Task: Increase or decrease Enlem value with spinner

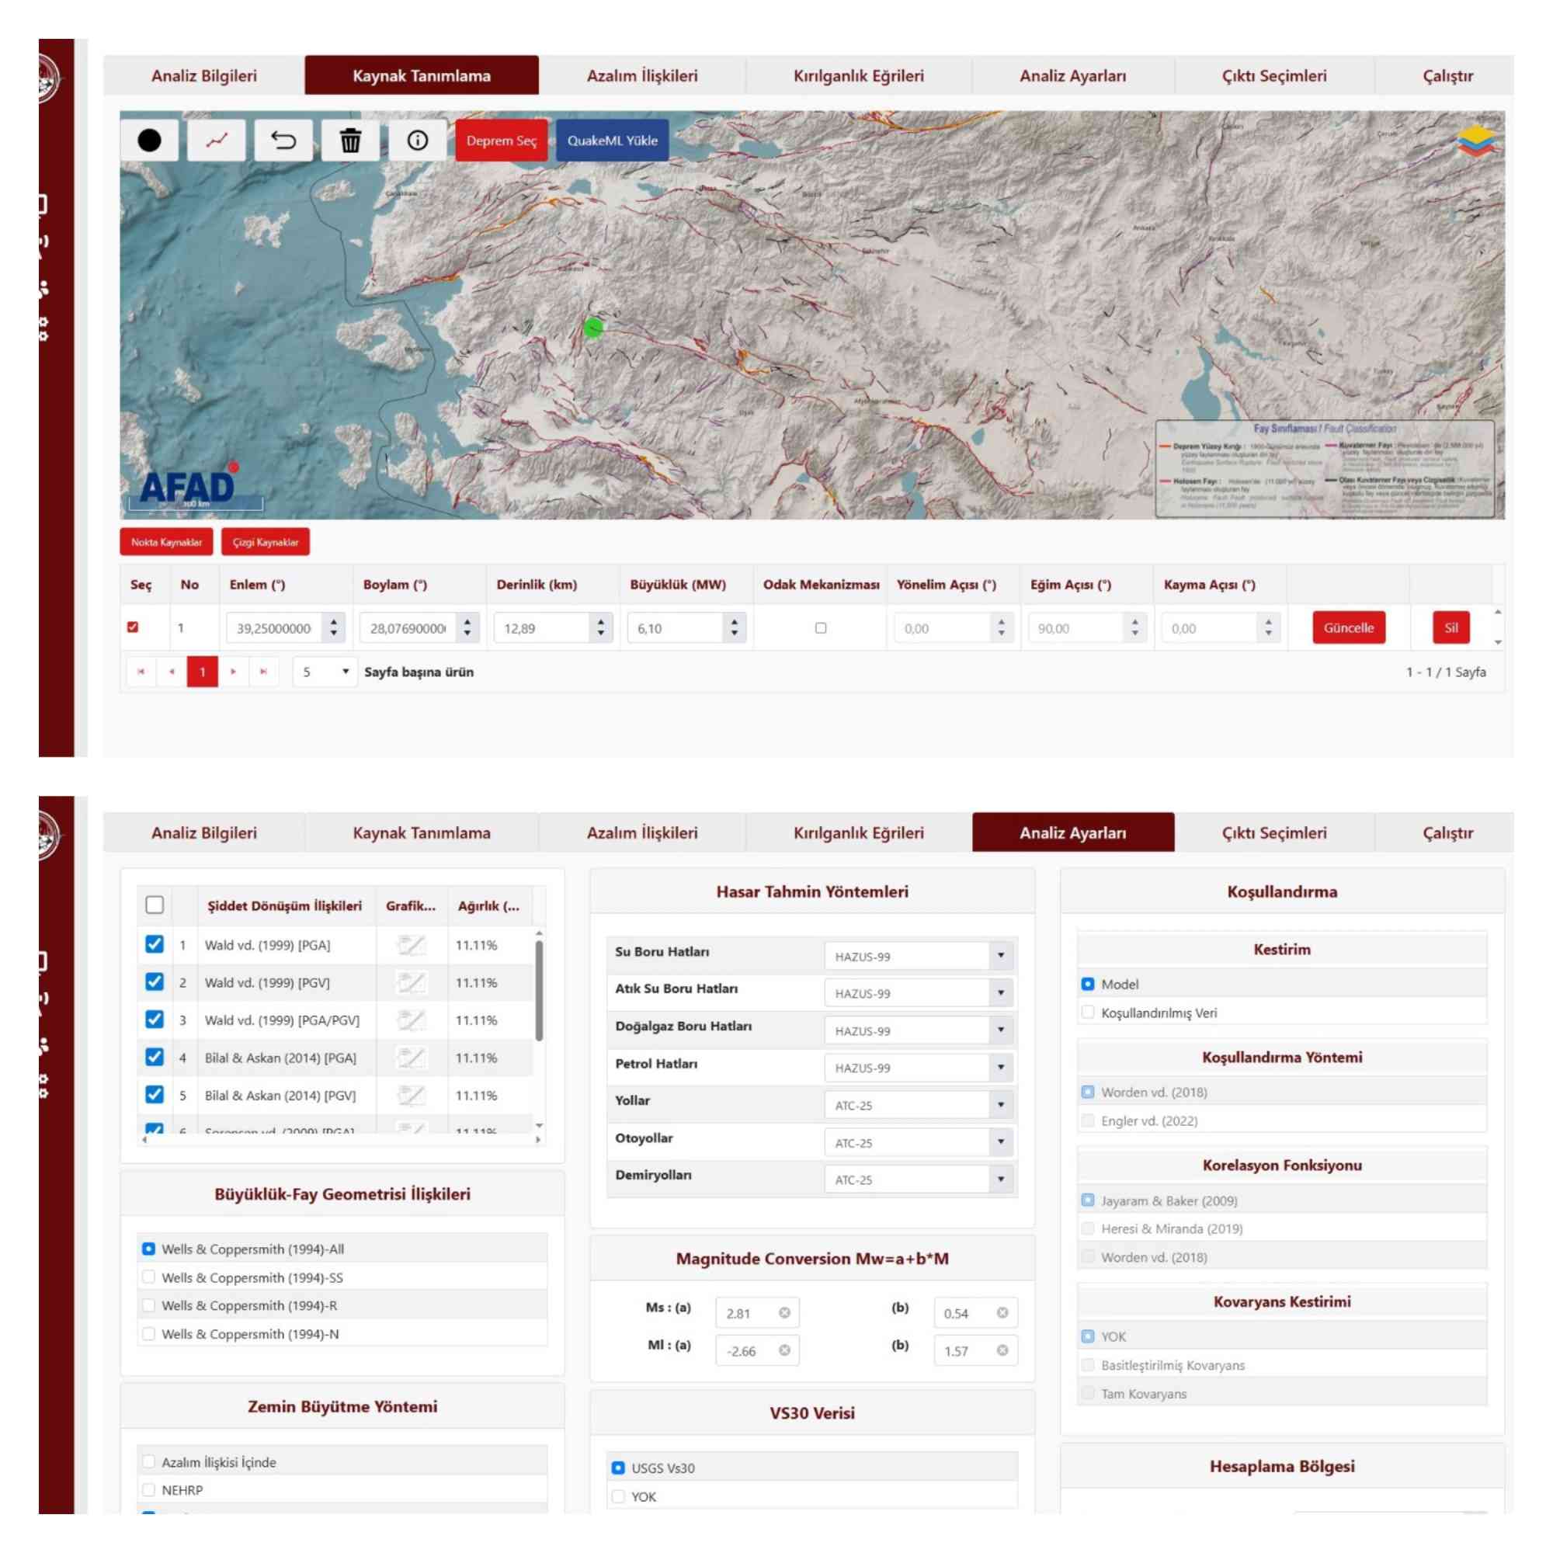Action: 334,627
